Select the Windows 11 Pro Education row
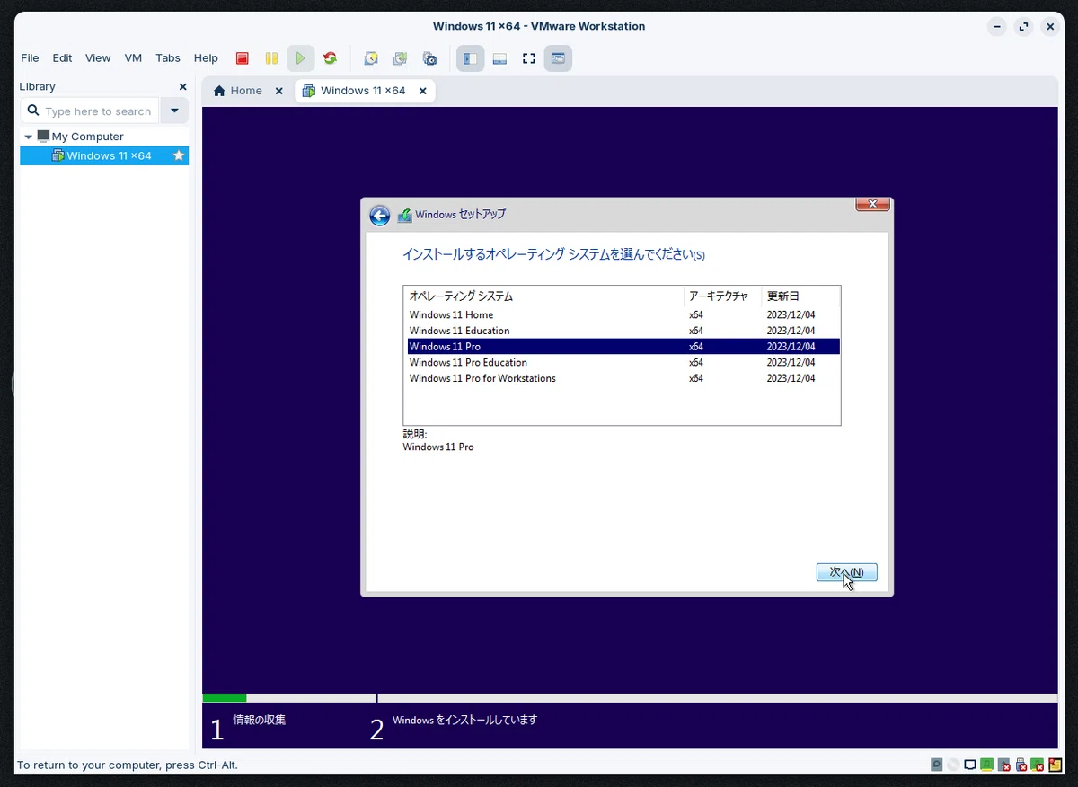 coord(622,363)
